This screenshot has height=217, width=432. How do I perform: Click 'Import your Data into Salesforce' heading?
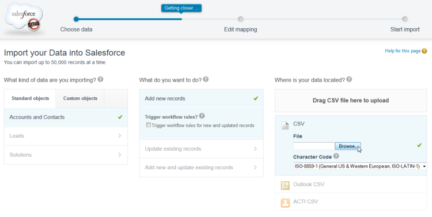pos(65,52)
